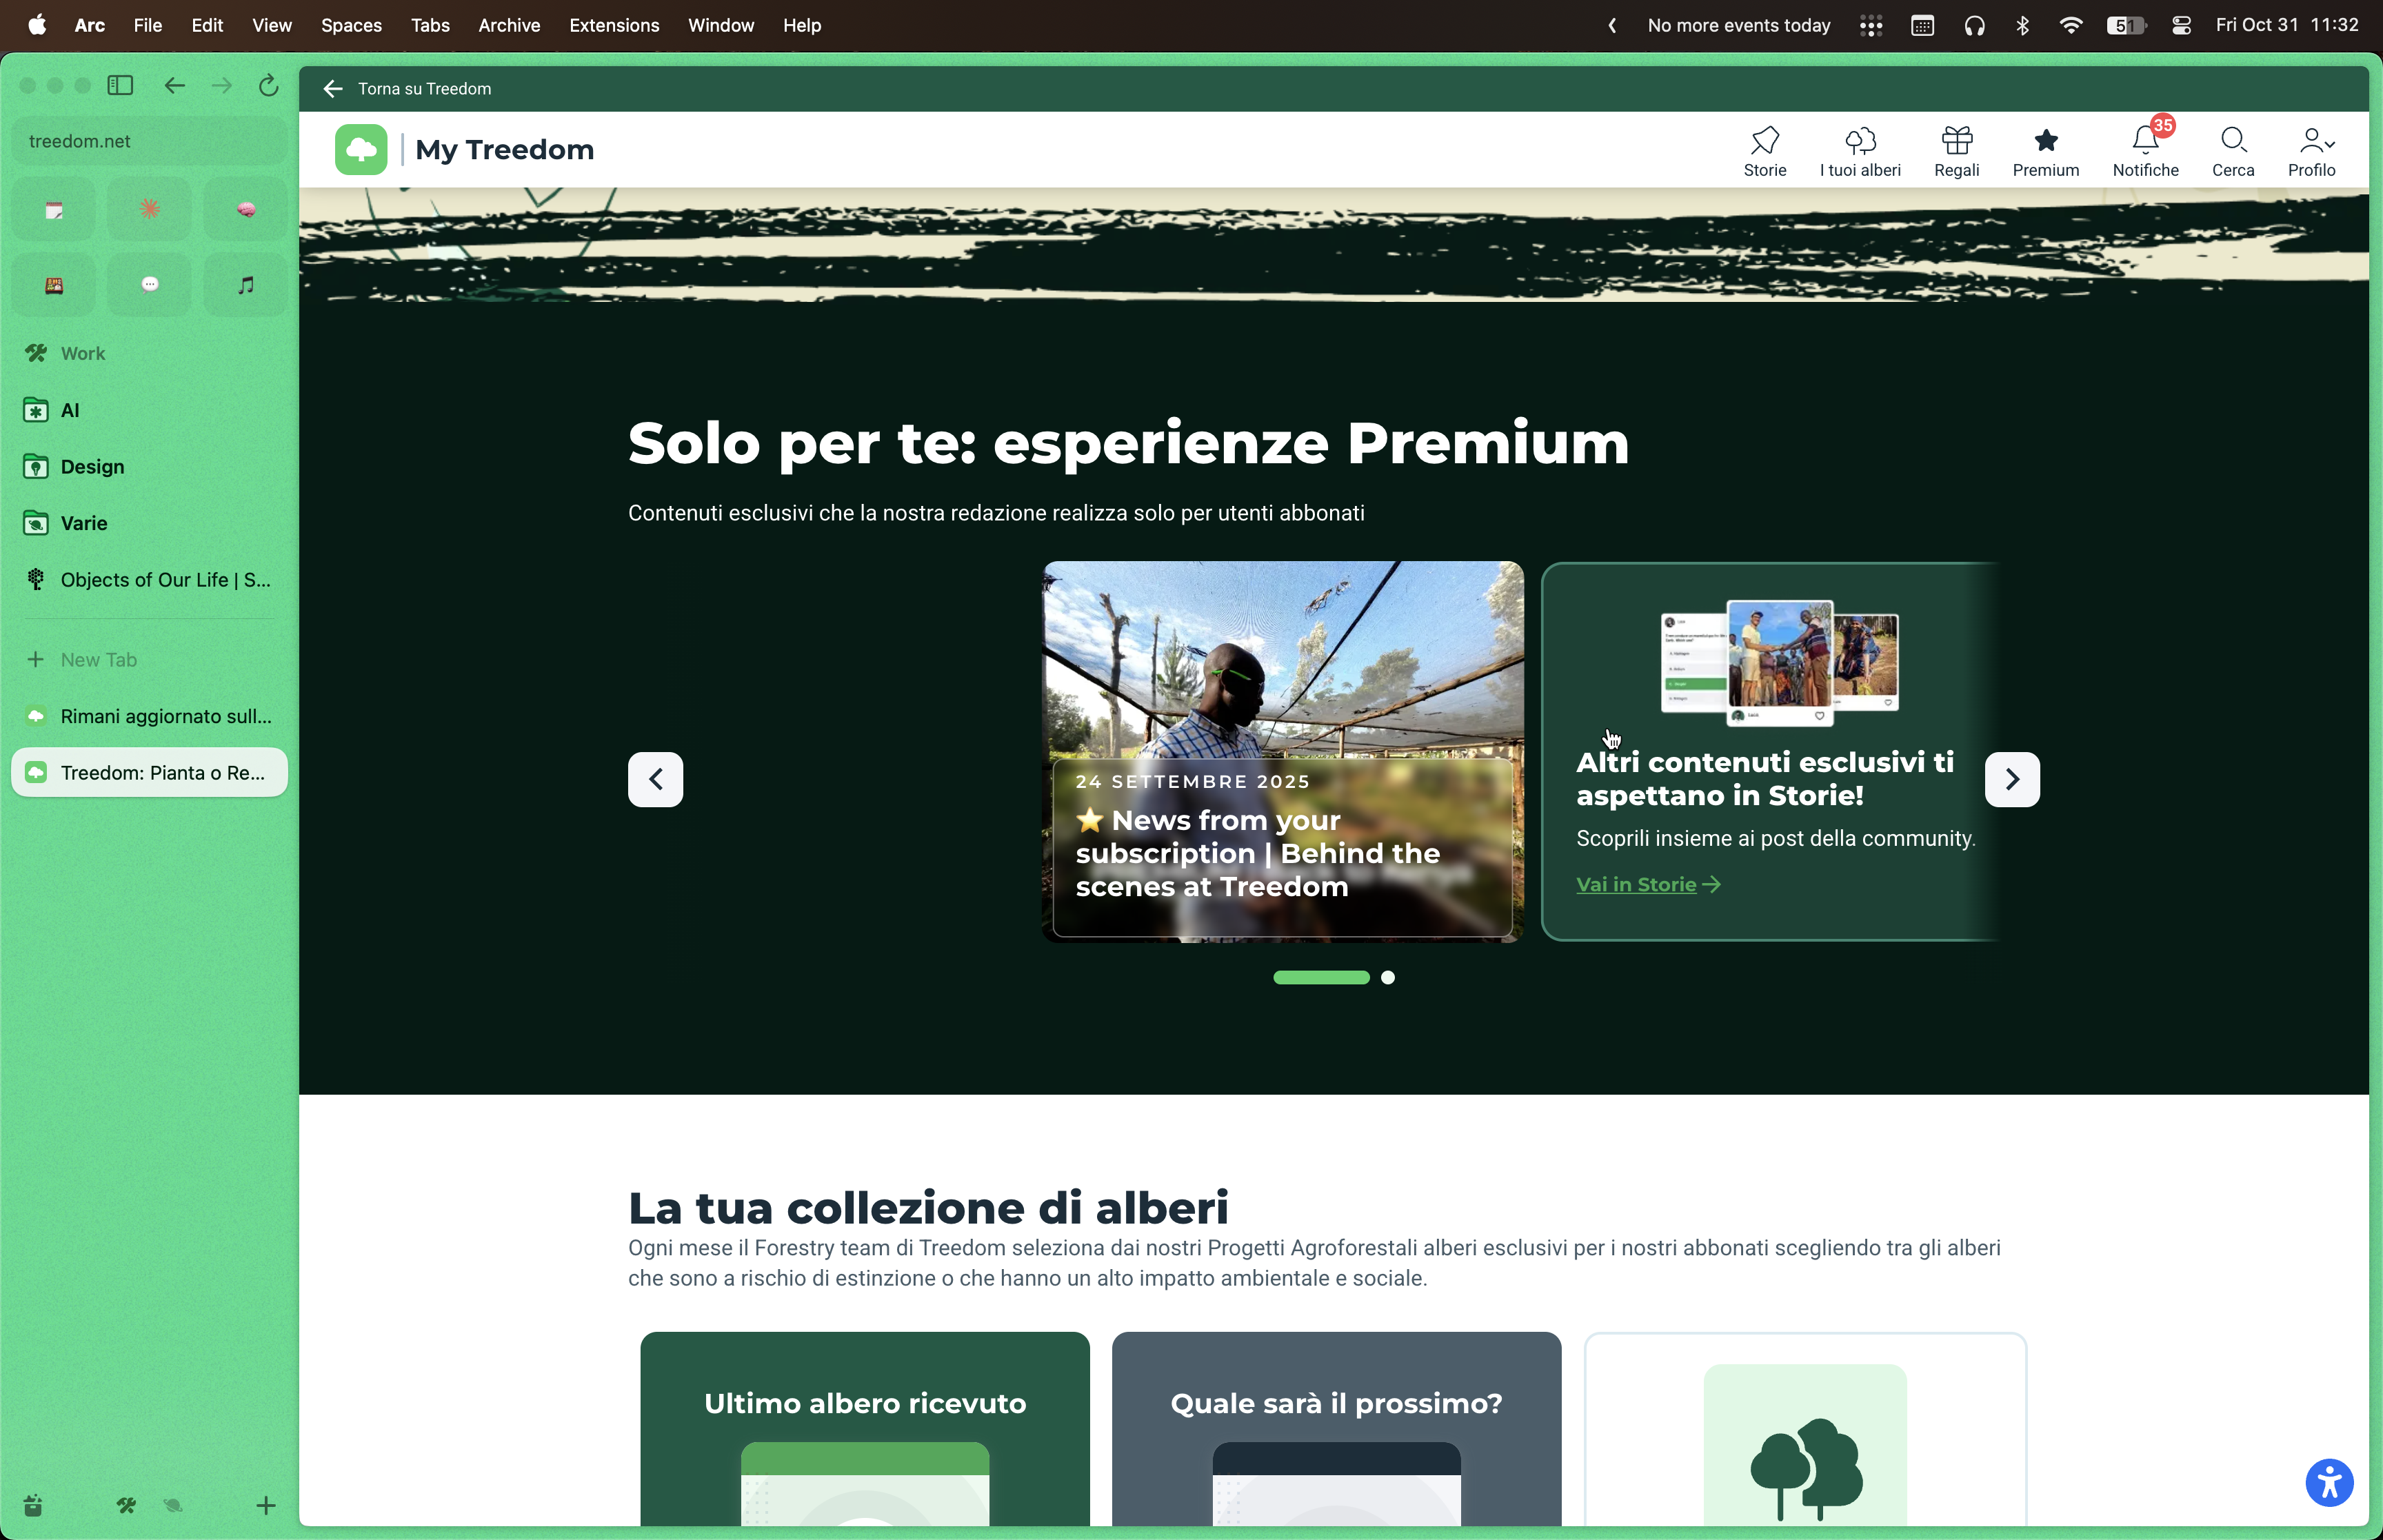Select second carousel pagination dot
The image size is (2383, 1540).
1388,978
